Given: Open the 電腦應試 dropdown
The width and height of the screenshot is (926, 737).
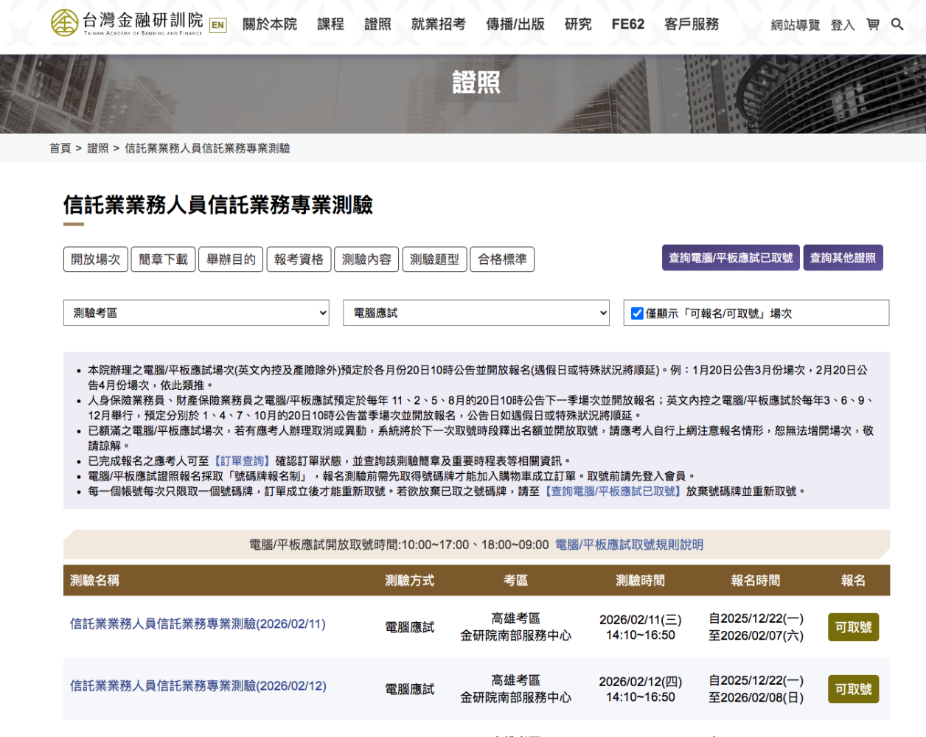Looking at the screenshot, I should (476, 312).
